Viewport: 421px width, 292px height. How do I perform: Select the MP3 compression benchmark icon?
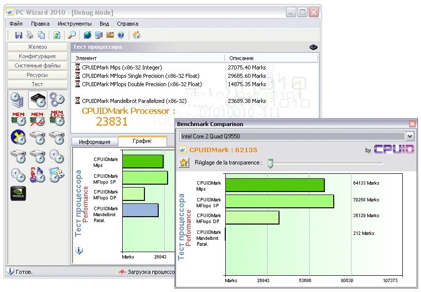click(x=37, y=175)
